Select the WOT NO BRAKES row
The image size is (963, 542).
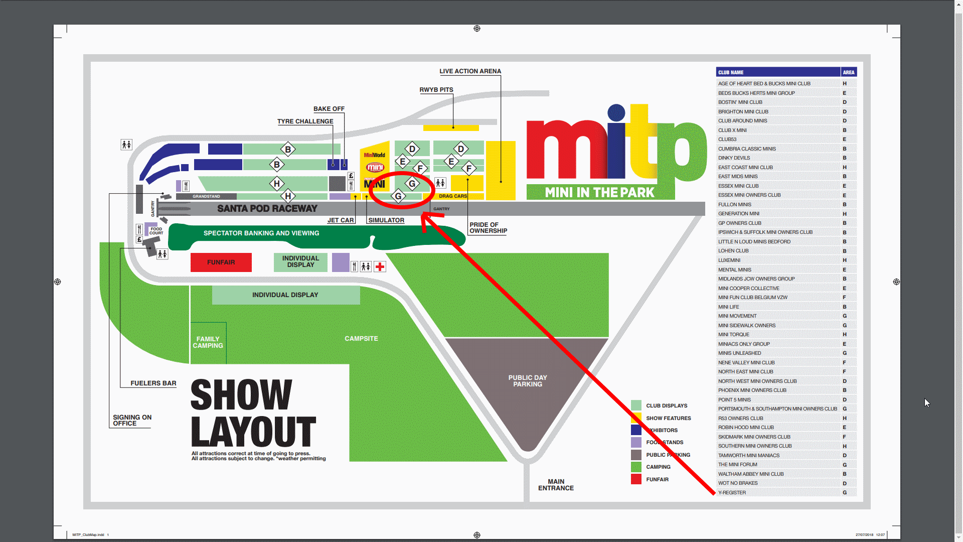click(x=786, y=483)
